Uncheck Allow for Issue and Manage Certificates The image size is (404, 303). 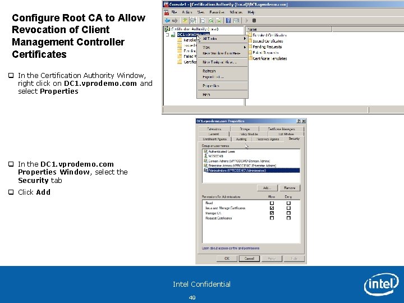pos(272,208)
